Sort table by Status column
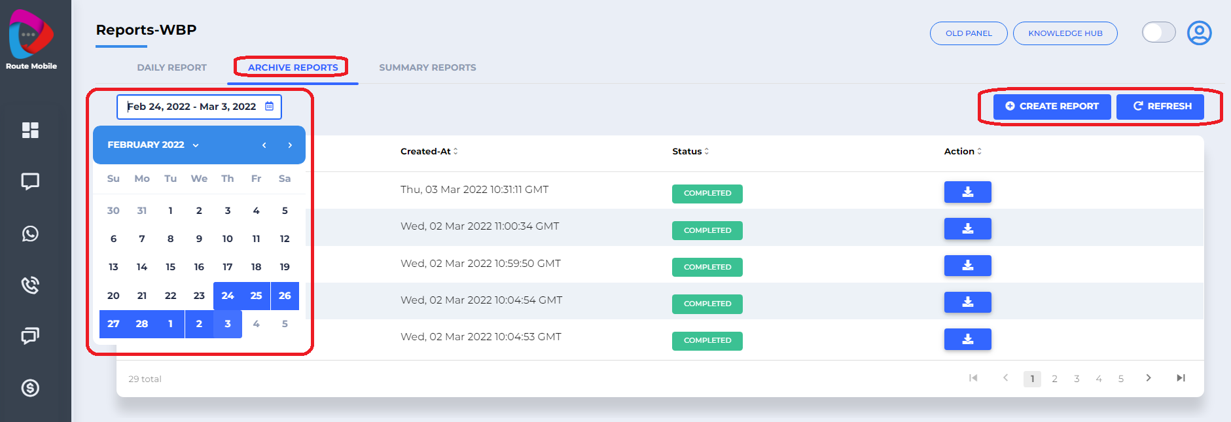This screenshot has height=422, width=1231. click(690, 151)
